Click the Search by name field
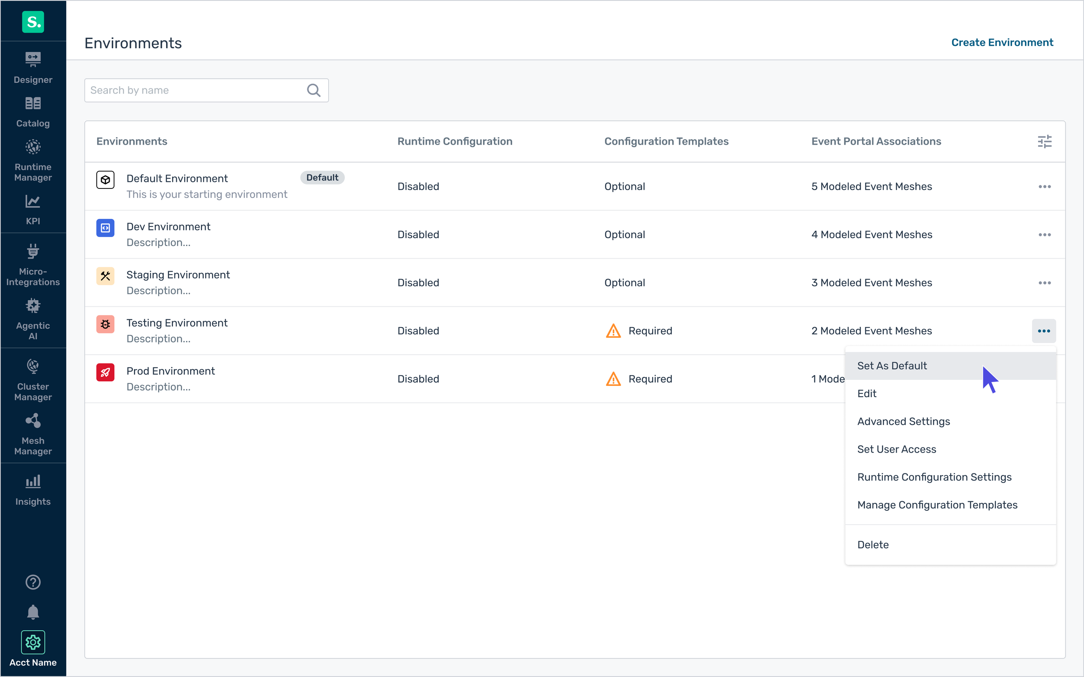The width and height of the screenshot is (1084, 677). (x=188, y=90)
